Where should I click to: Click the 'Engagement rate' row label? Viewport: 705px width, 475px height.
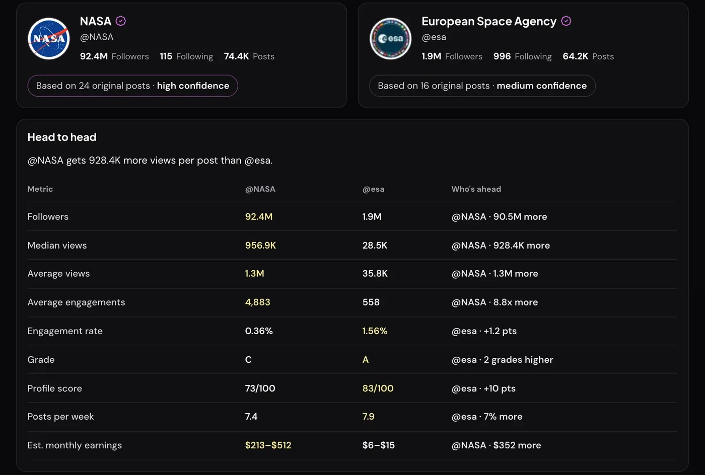tap(65, 331)
